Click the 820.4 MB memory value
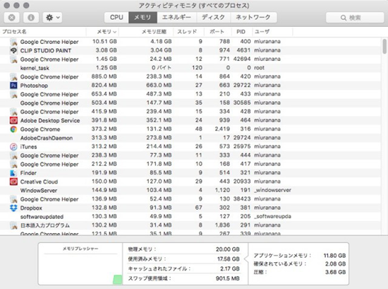The height and width of the screenshot is (289, 388). (104, 85)
